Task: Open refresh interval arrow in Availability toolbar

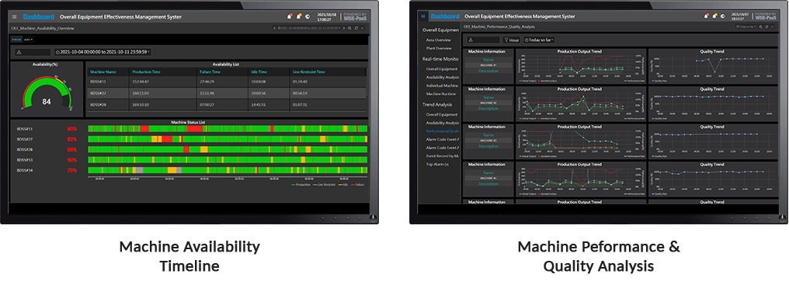Action: coord(362,28)
